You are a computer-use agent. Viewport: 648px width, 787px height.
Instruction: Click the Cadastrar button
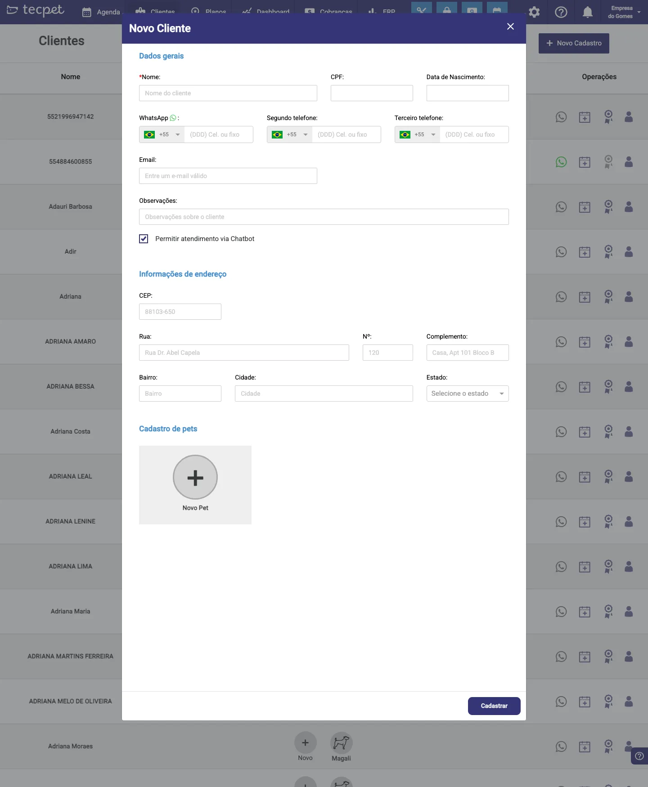494,706
